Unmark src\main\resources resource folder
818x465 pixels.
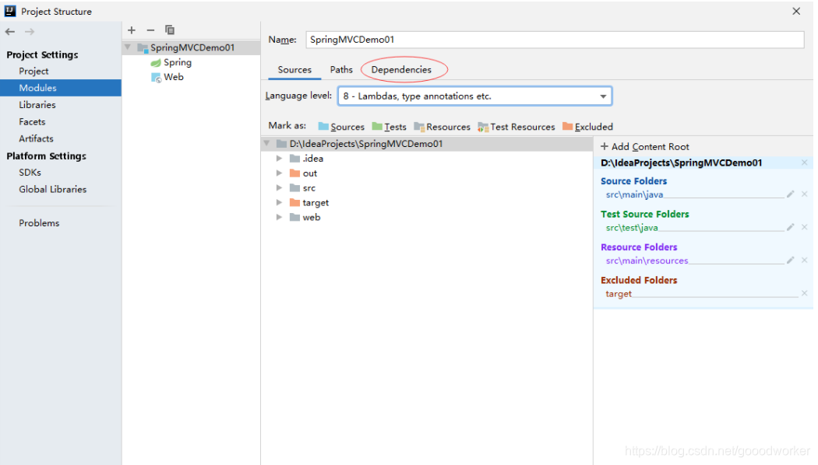(x=805, y=260)
